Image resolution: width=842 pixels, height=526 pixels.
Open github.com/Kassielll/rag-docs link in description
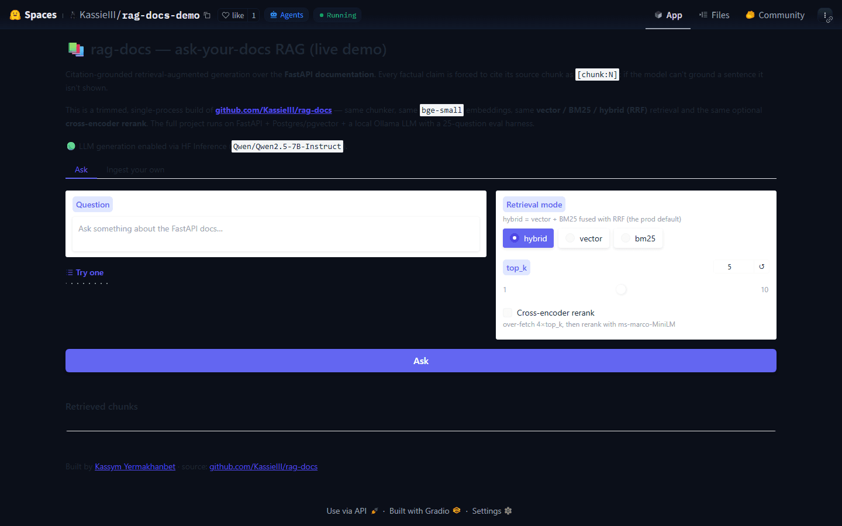pos(273,110)
